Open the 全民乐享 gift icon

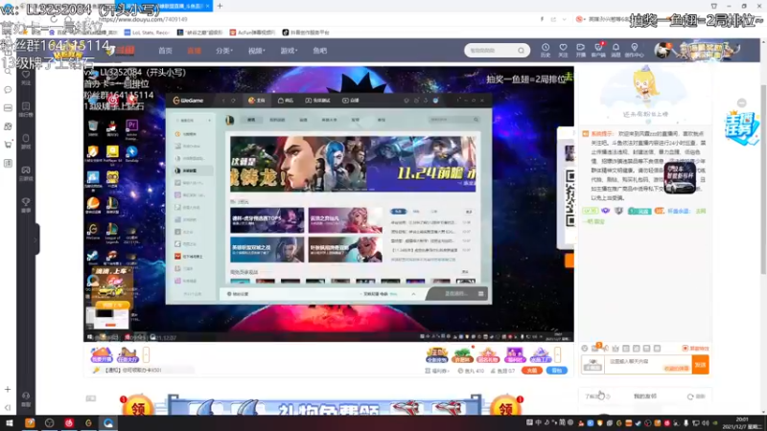[437, 354]
